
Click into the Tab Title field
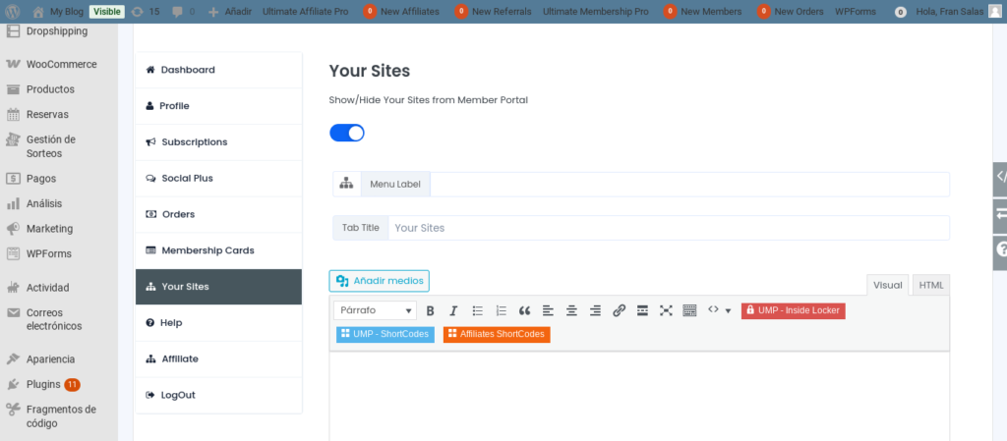668,228
